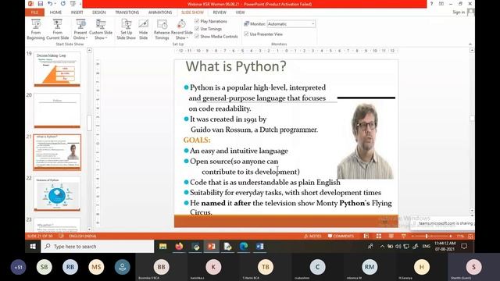Switch to the VIEW tab

coord(240,12)
